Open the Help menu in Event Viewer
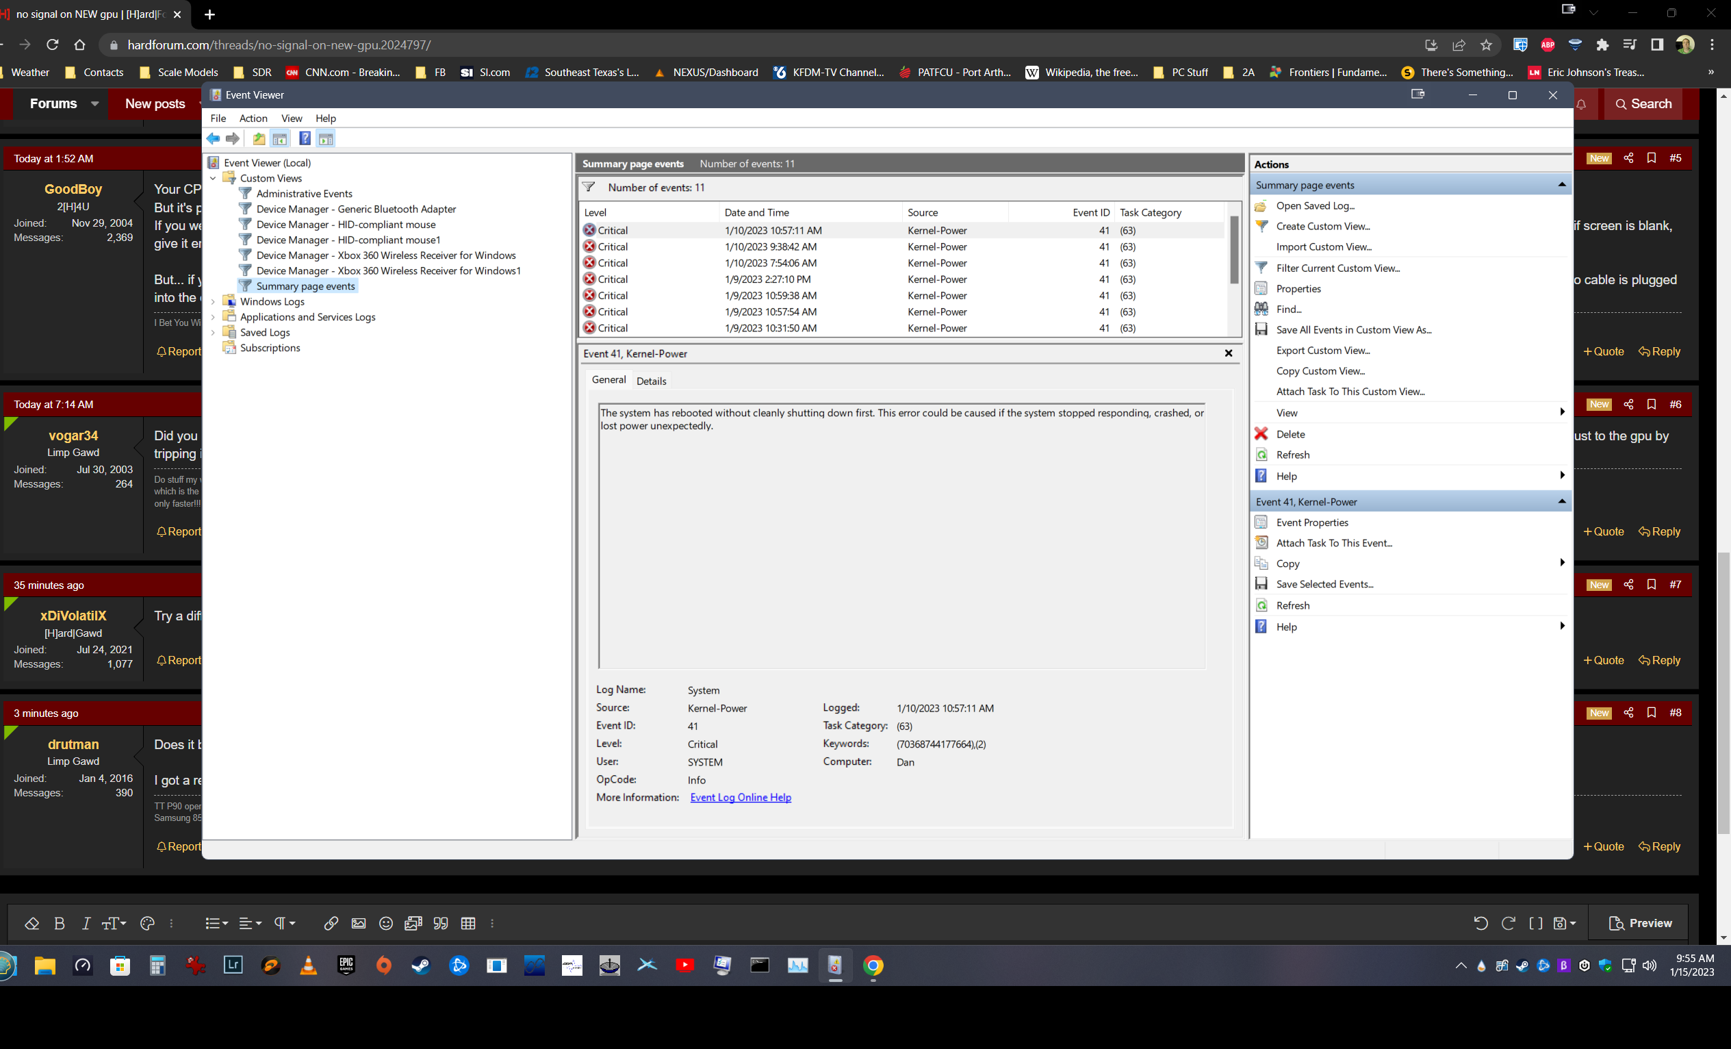This screenshot has width=1731, height=1049. pos(325,118)
